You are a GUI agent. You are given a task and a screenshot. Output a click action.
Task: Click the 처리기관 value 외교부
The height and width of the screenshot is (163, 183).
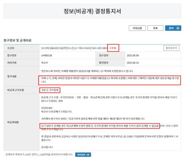point(45,63)
